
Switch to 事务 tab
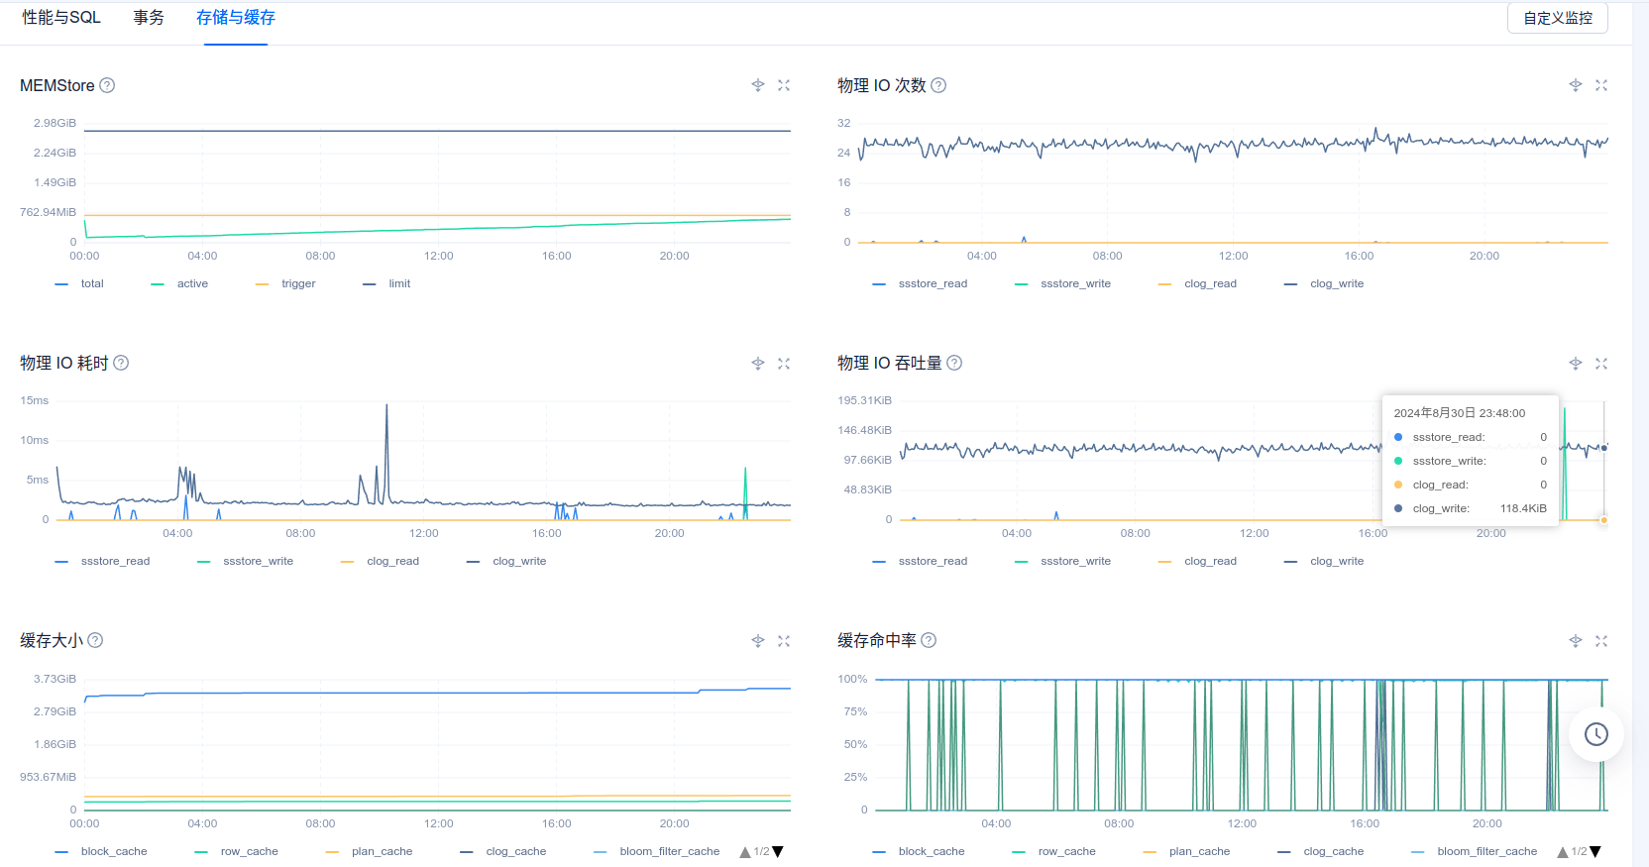[x=149, y=18]
